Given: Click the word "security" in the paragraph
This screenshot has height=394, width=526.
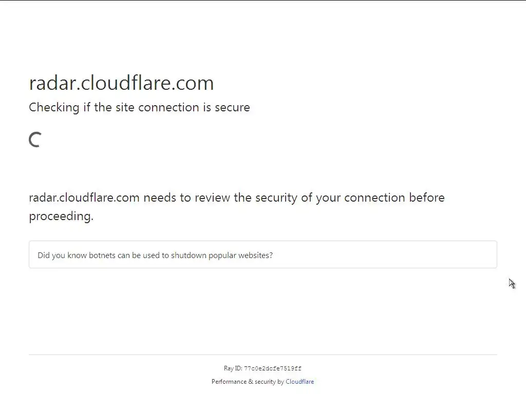Looking at the screenshot, I should coord(276,198).
